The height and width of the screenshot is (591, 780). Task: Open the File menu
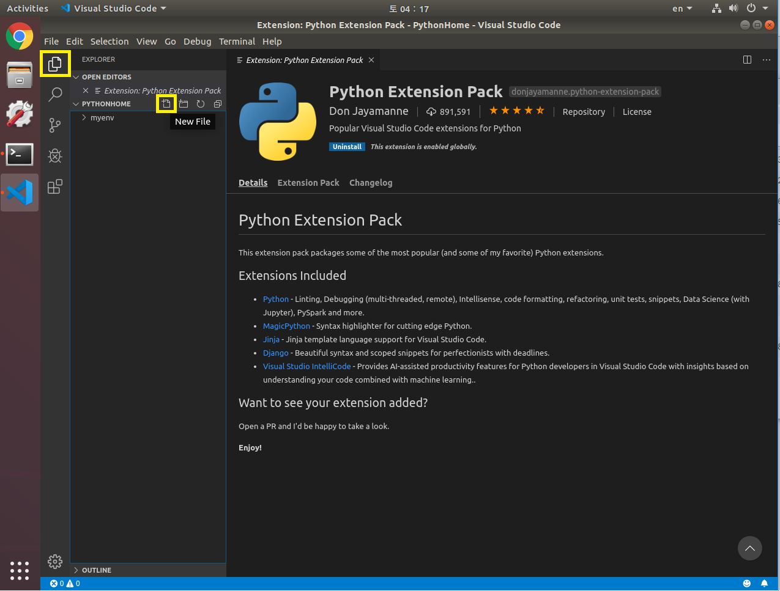[x=51, y=42]
